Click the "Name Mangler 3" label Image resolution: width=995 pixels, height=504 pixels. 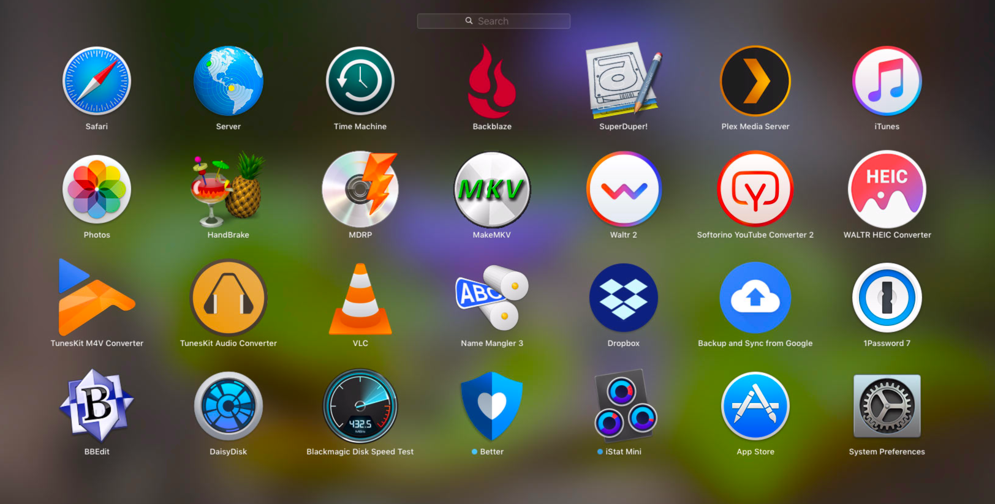click(492, 344)
